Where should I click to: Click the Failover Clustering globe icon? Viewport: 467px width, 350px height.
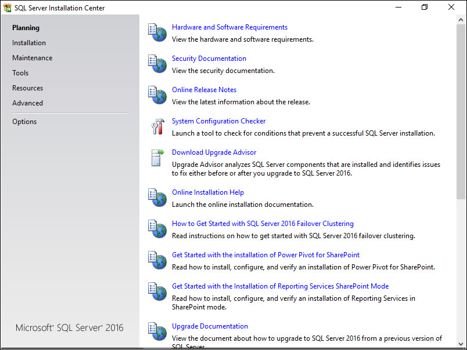(x=157, y=229)
